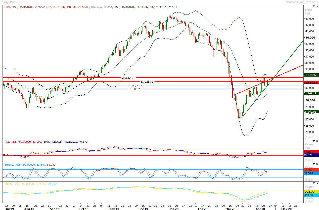Image resolution: width=319 pixels, height=210 pixels.
Task: Click the -224.77 MACD value tag
Action: tap(311, 192)
